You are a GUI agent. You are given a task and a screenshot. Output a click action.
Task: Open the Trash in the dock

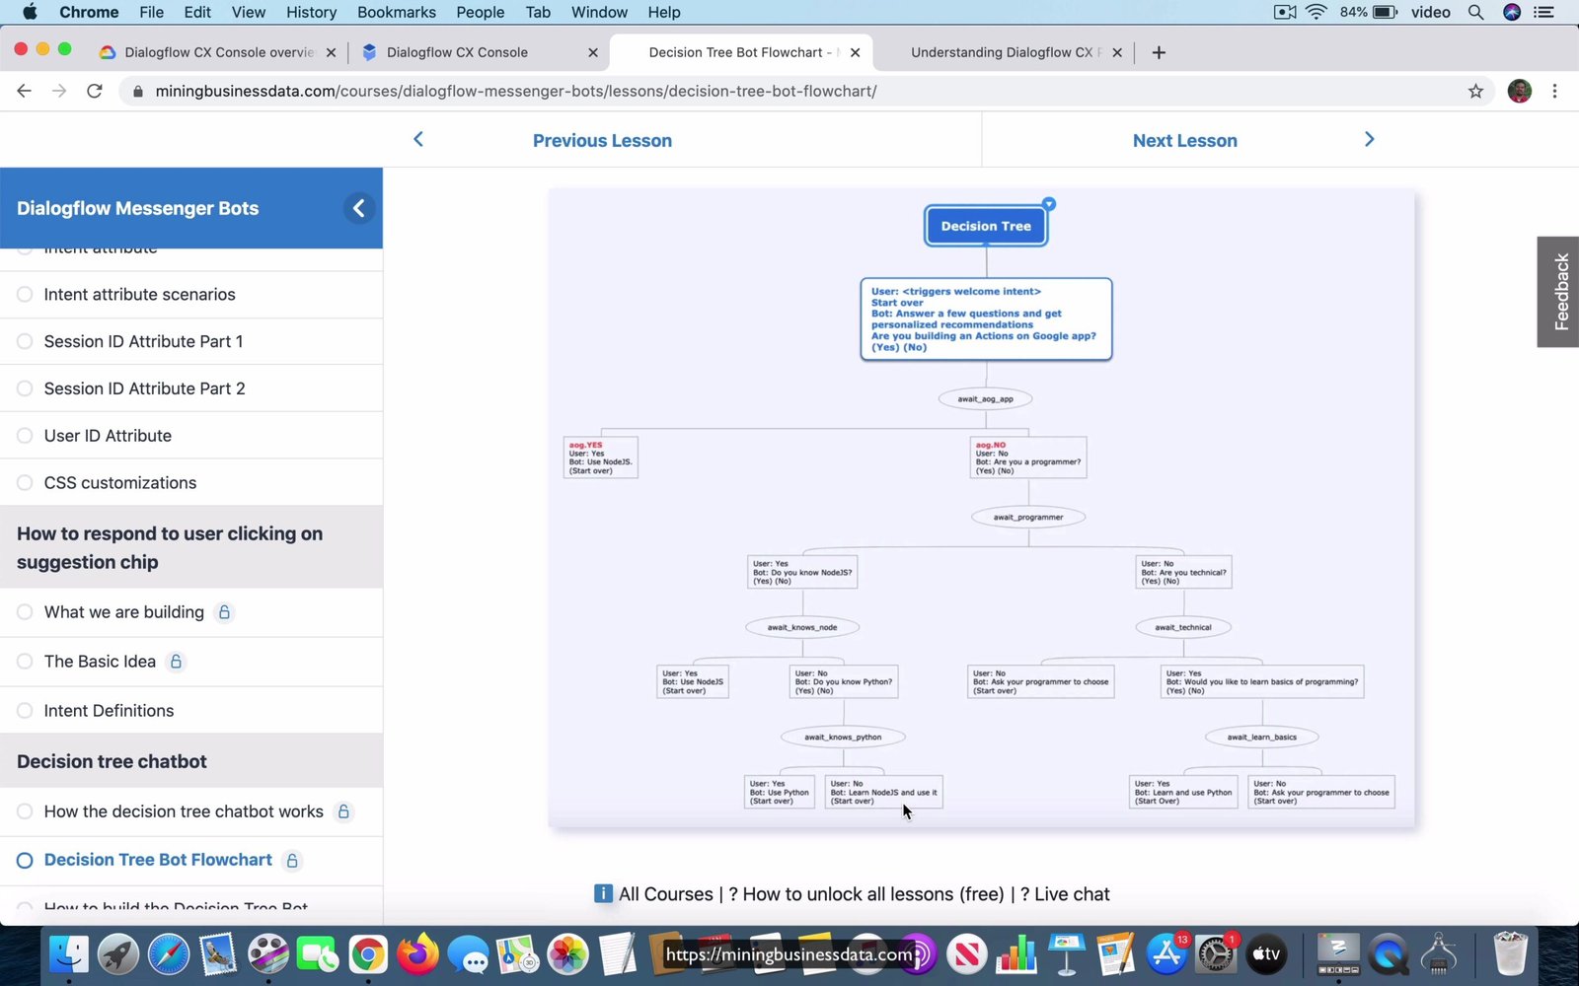1510,953
